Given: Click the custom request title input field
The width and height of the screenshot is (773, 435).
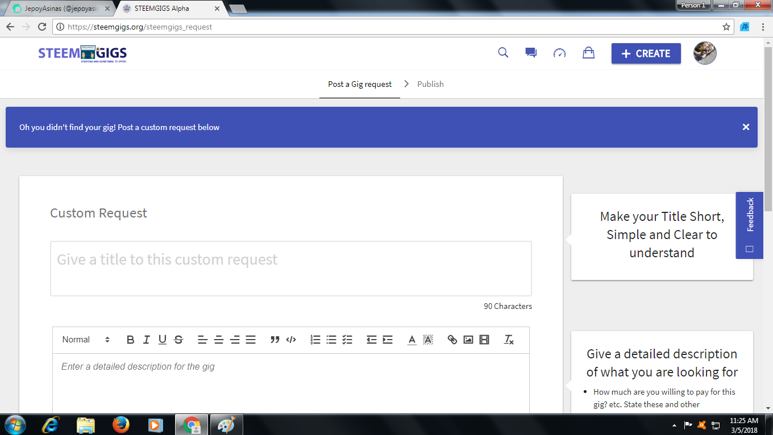Looking at the screenshot, I should [291, 269].
